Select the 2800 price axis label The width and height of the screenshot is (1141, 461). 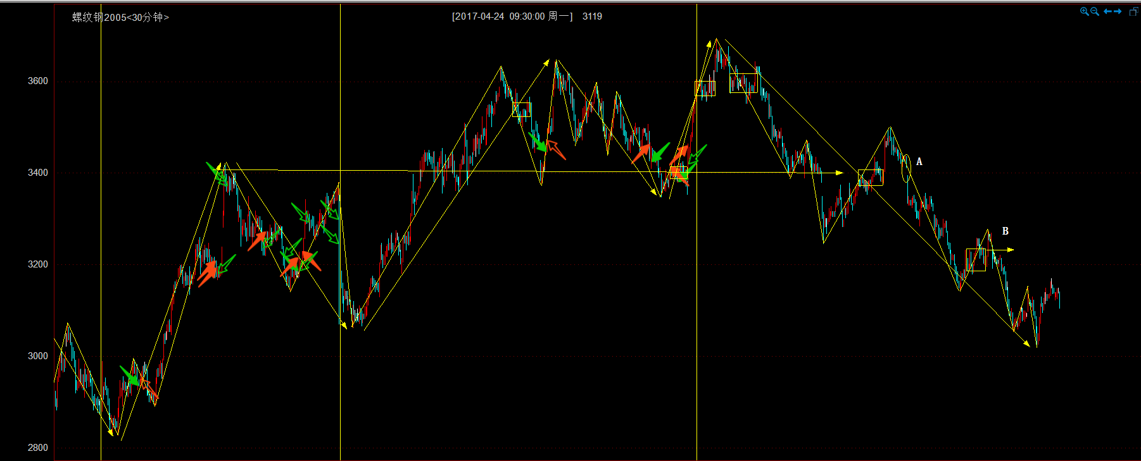coord(37,448)
